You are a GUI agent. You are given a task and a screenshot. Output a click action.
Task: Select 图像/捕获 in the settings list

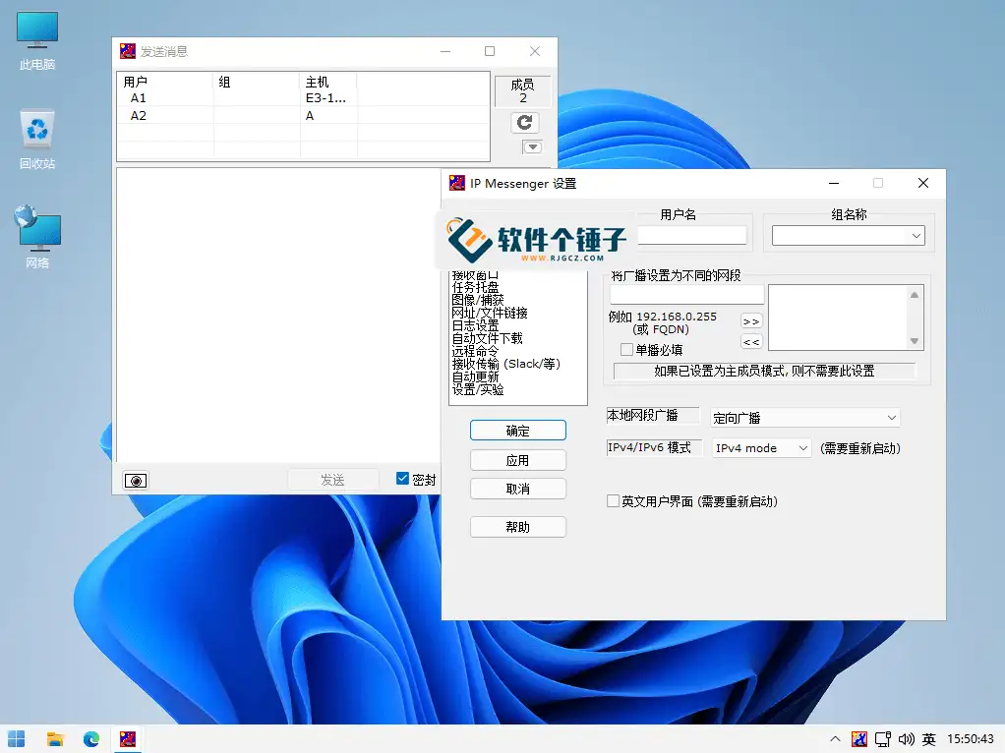point(478,300)
